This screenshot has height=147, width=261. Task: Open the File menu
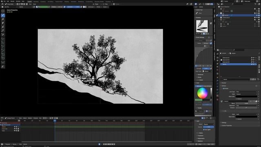(x=4, y=1)
